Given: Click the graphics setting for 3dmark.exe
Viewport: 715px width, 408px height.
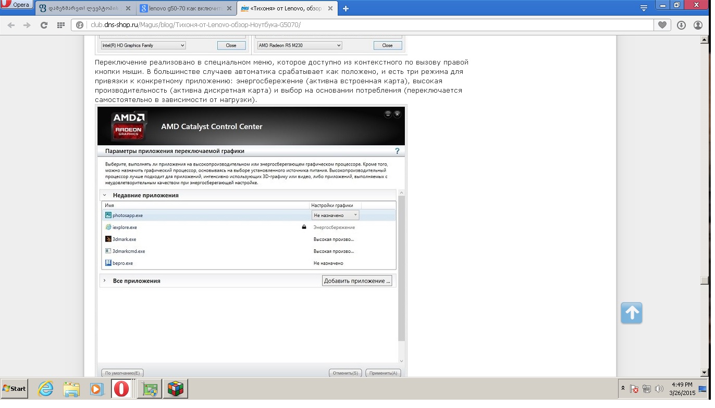Looking at the screenshot, I should [334, 239].
